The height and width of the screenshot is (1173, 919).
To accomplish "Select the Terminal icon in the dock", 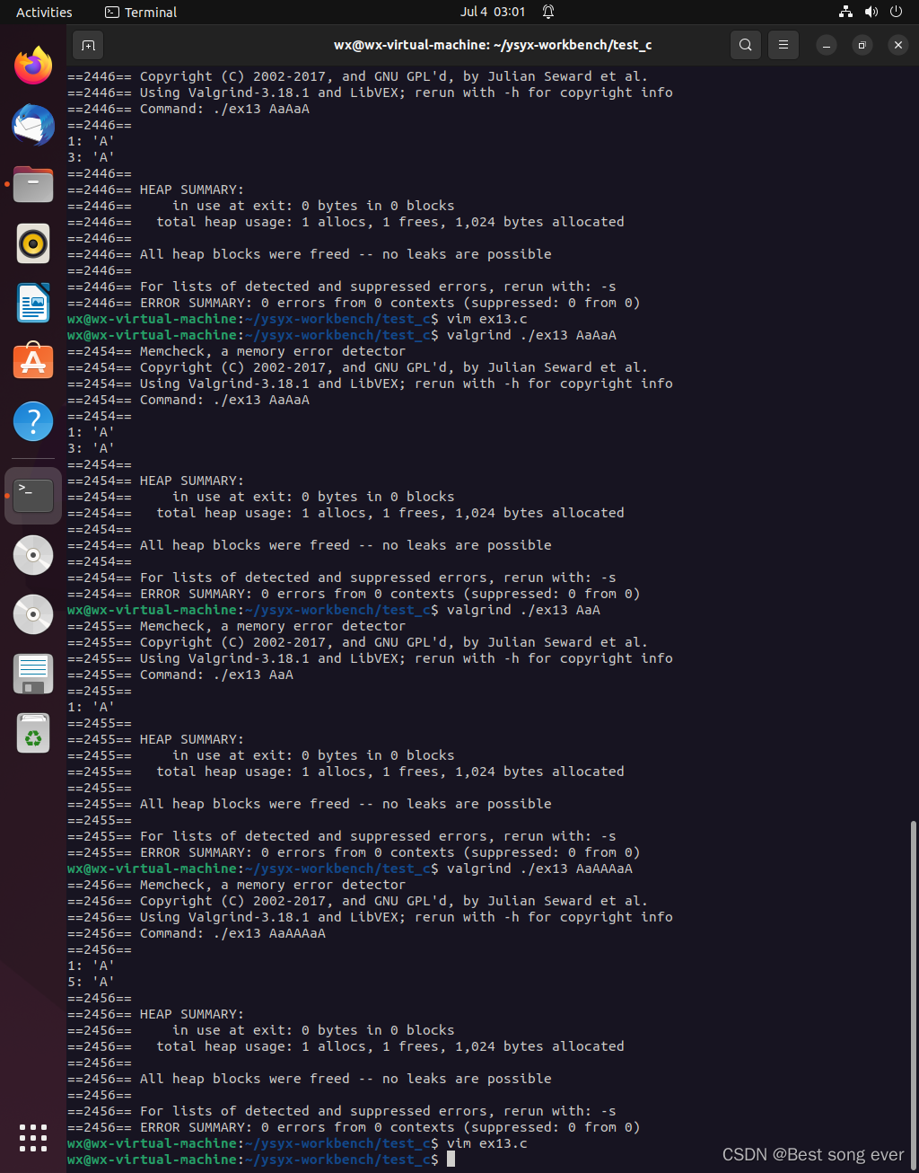I will click(33, 496).
